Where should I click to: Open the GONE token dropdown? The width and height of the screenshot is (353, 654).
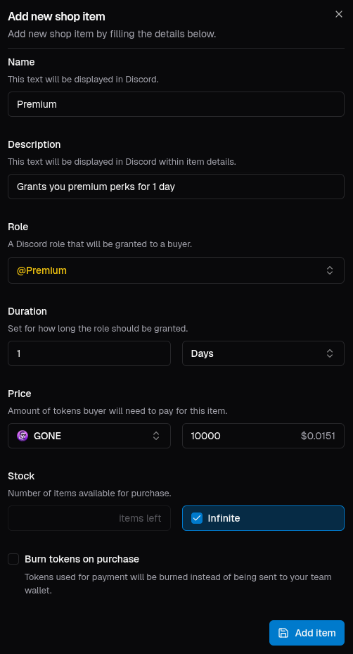click(89, 436)
